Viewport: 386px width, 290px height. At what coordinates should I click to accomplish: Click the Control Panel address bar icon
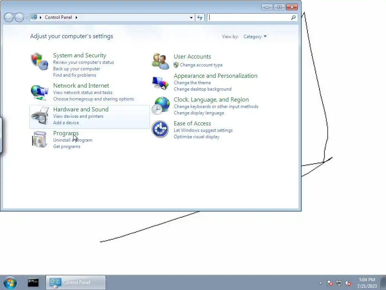pos(34,17)
